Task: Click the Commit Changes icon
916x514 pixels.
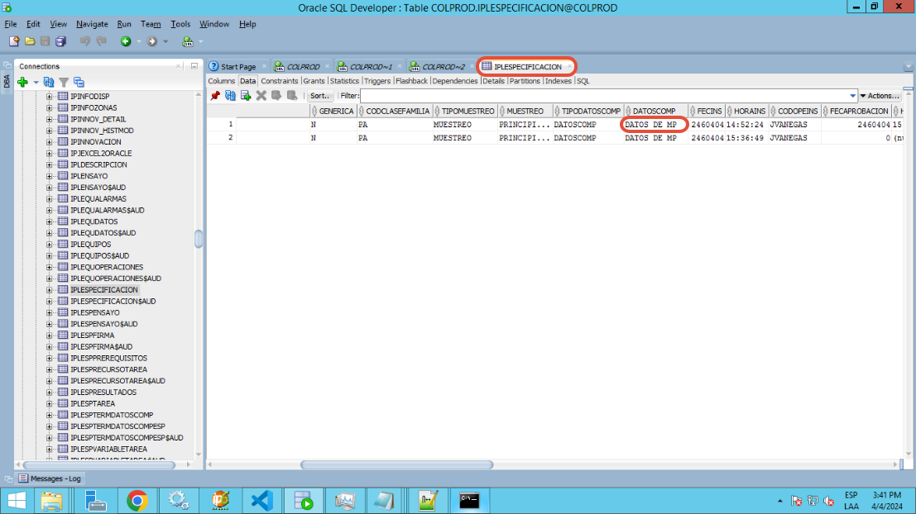Action: click(276, 96)
